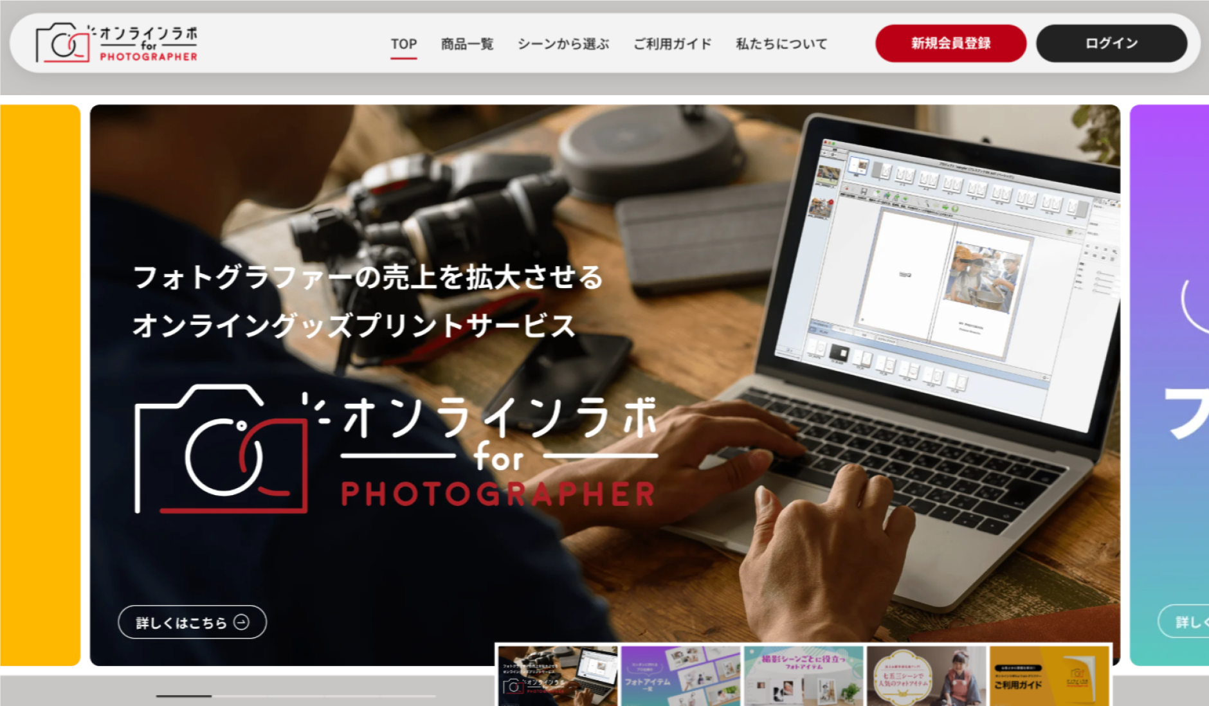Go to the ご利用ガイド page

[672, 44]
